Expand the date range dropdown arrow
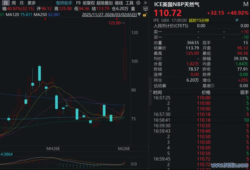 point(139,15)
